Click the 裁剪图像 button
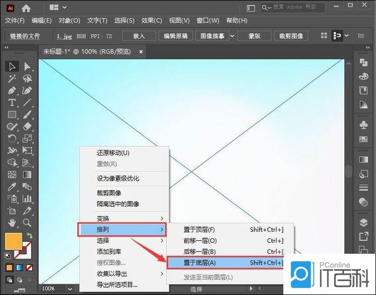Screen dimensions: 376x295 (x=291, y=36)
